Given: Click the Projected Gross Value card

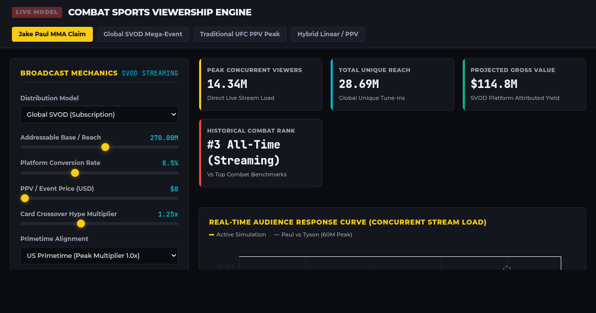Looking at the screenshot, I should (x=524, y=84).
